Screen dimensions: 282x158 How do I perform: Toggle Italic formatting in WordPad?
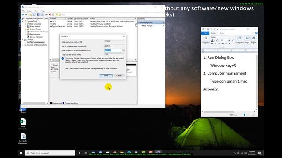(x=215, y=44)
